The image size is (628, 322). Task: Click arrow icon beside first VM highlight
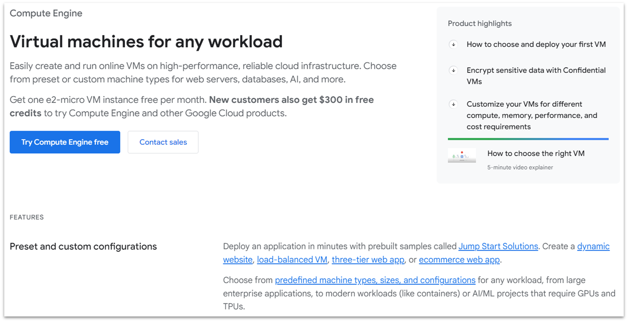(453, 44)
